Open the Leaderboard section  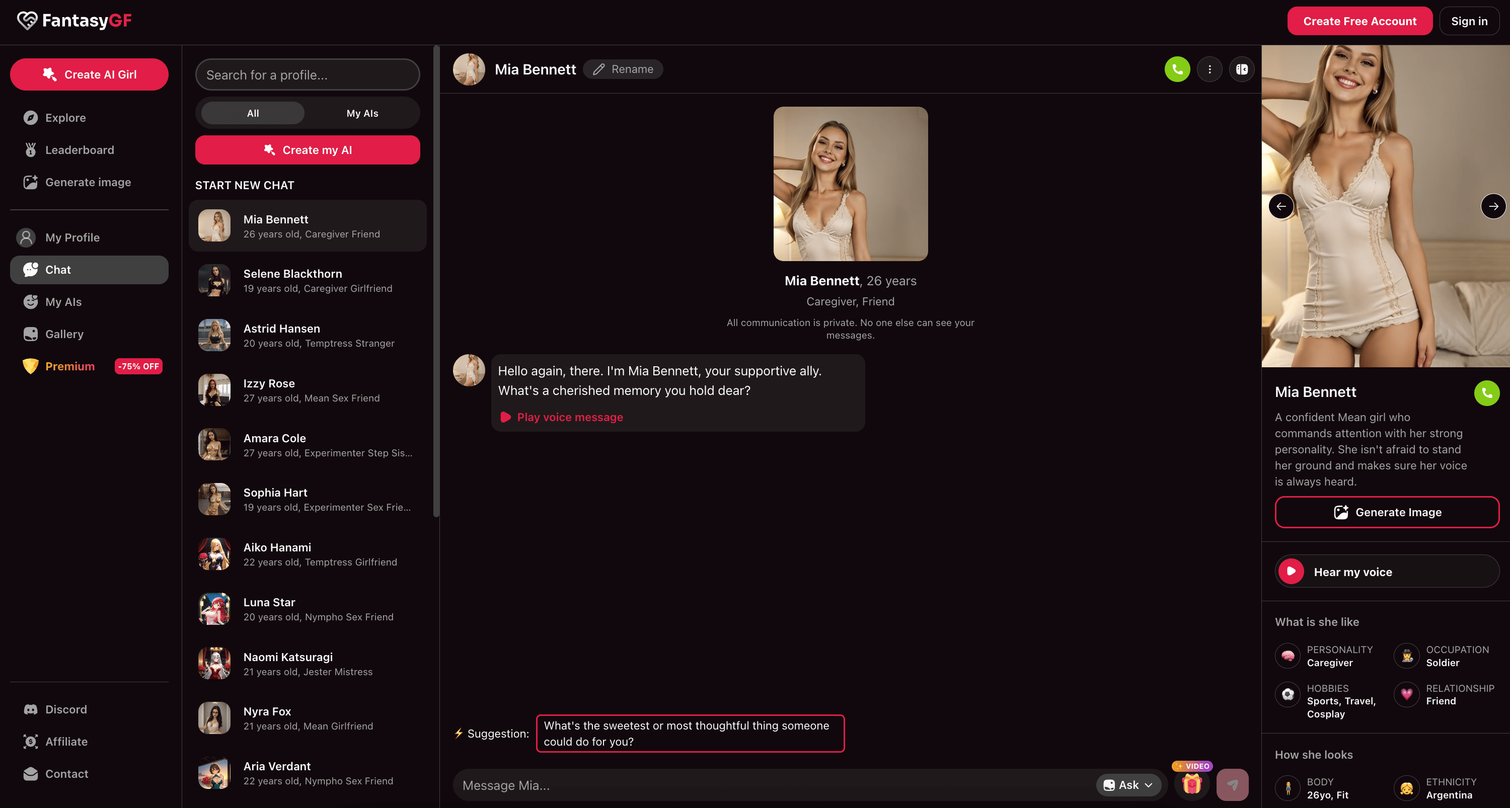(x=80, y=150)
